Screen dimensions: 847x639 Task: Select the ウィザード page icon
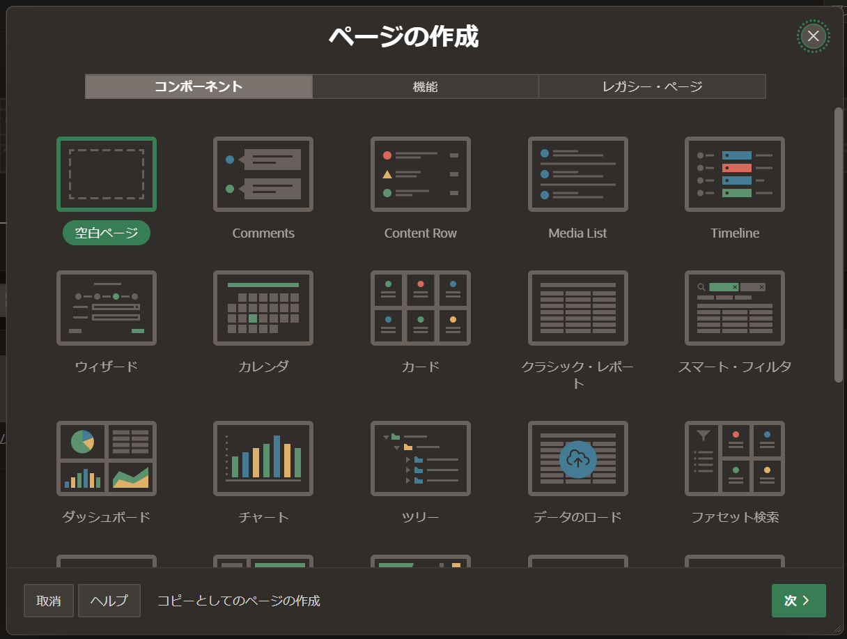(107, 308)
